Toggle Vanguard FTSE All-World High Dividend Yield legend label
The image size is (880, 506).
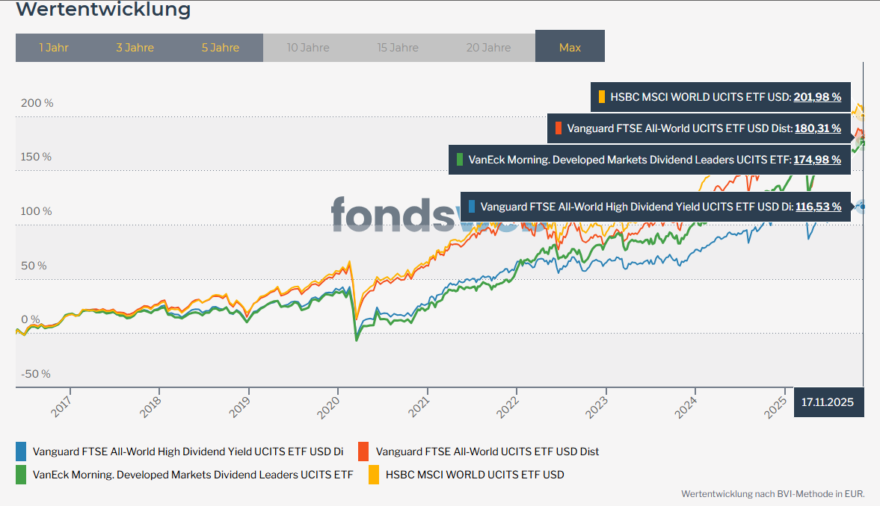pyautogui.click(x=188, y=451)
